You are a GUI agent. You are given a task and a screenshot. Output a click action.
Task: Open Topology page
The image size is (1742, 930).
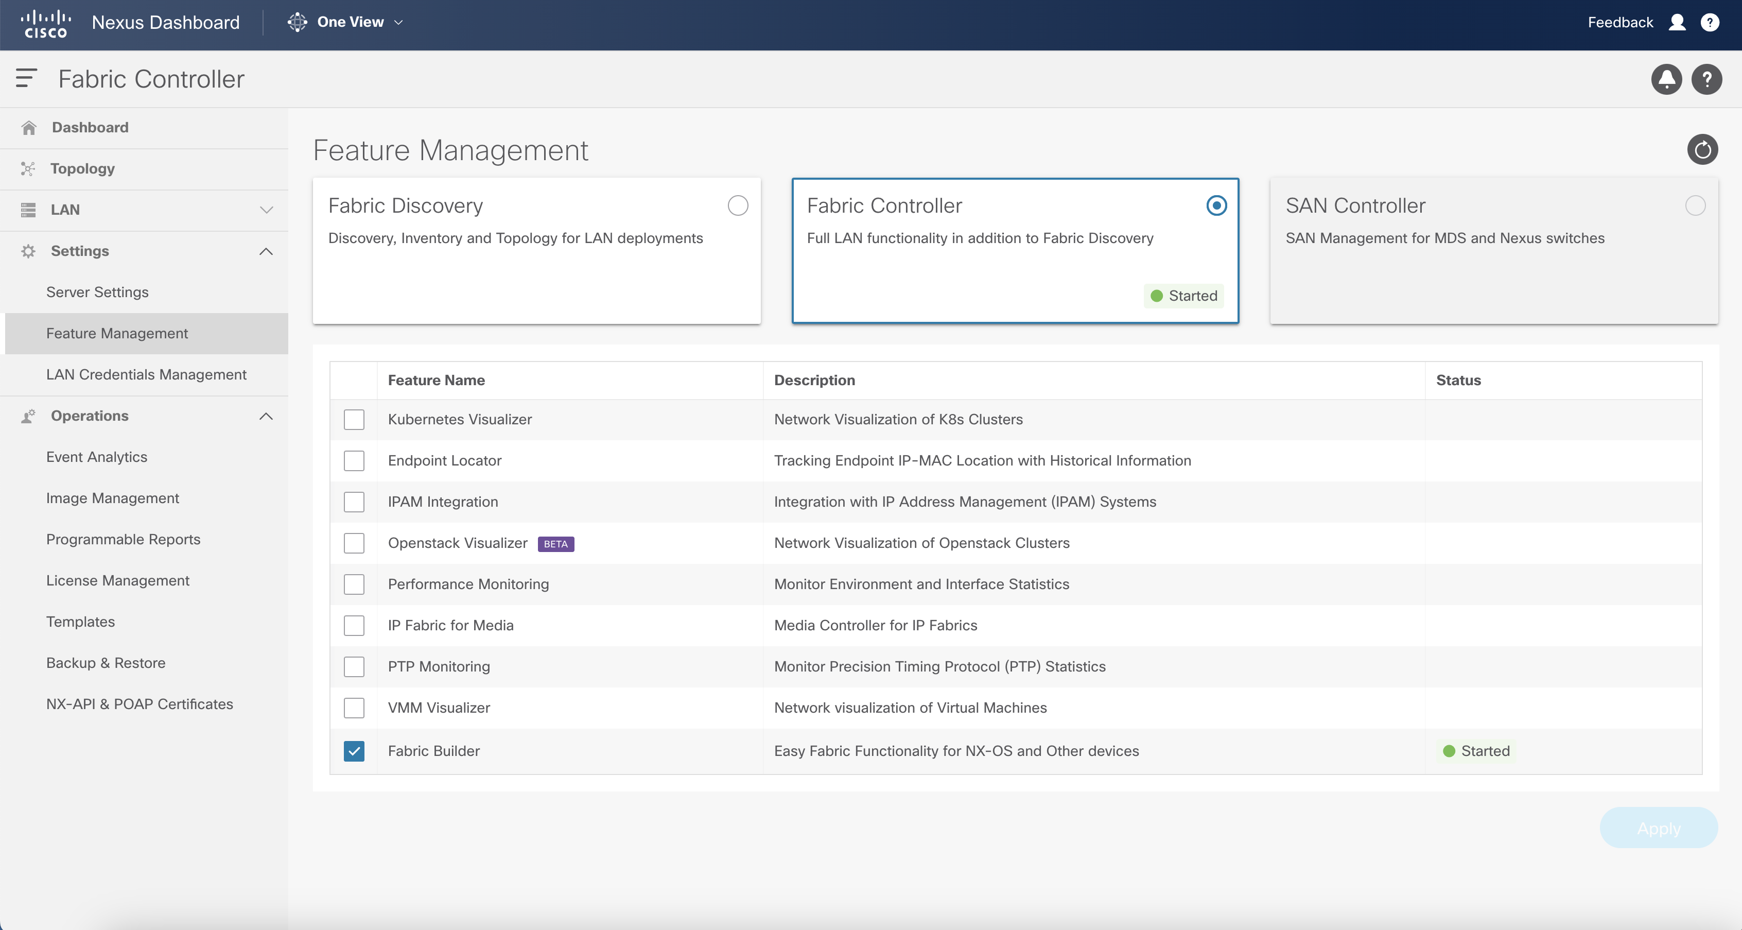coord(82,168)
